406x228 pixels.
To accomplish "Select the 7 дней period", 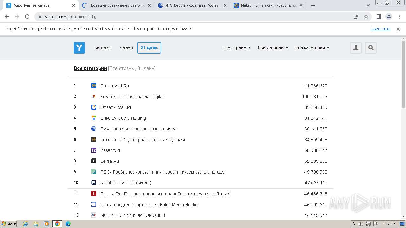I will pos(126,47).
